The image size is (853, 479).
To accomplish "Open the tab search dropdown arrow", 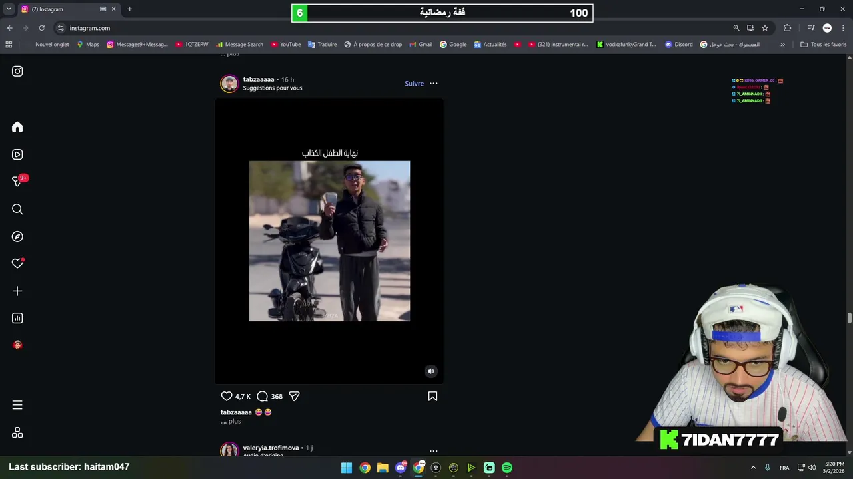I will pos(9,9).
